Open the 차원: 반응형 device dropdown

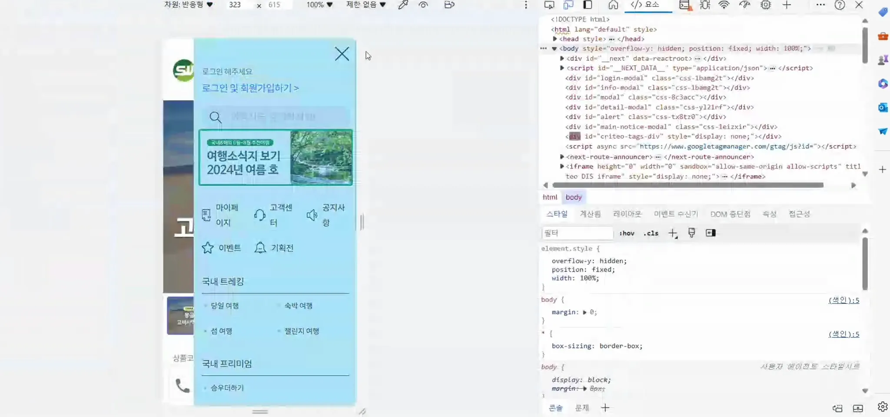point(189,5)
